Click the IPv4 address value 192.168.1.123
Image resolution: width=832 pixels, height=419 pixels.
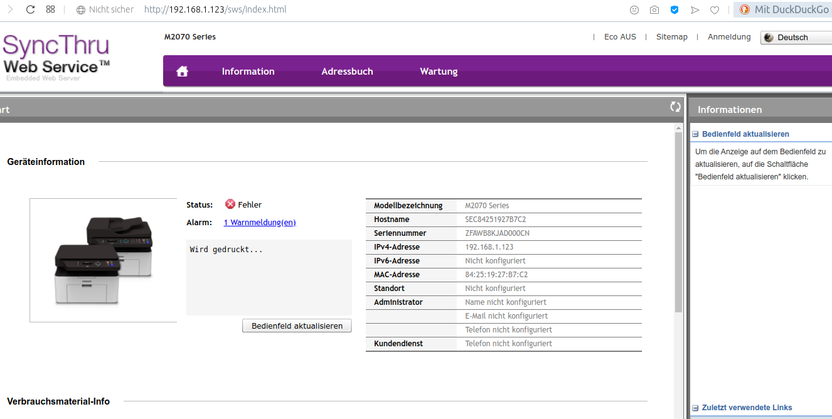(489, 247)
